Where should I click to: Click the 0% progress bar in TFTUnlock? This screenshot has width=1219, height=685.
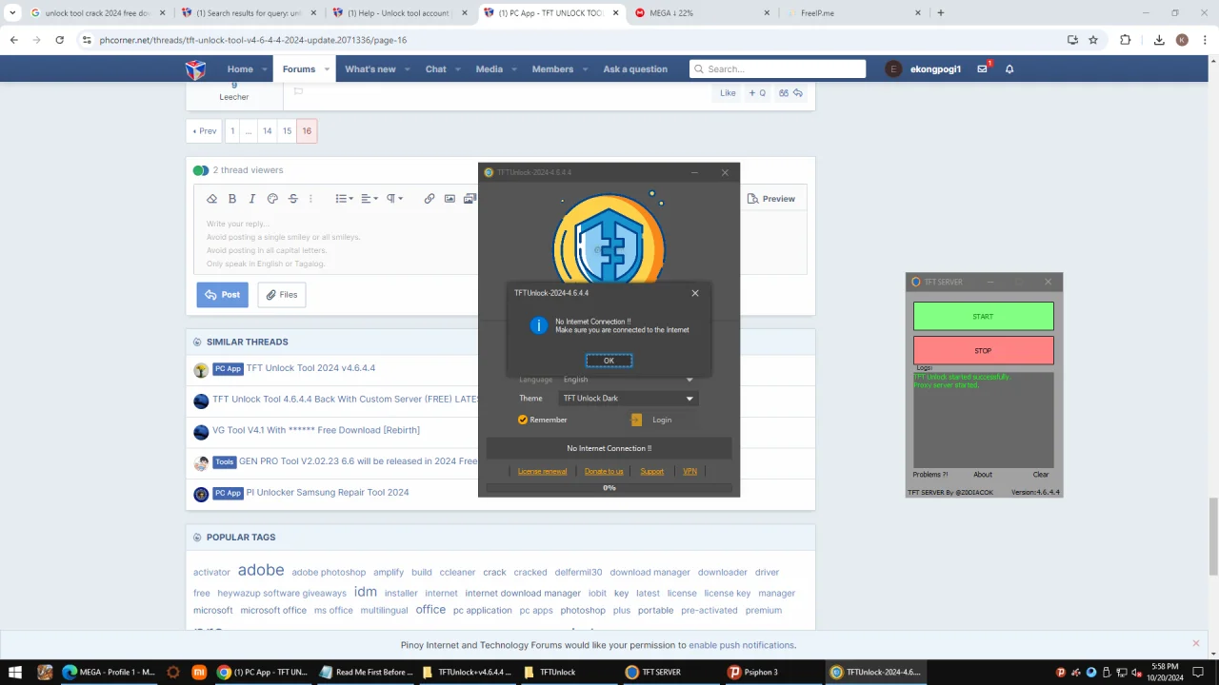click(x=609, y=488)
